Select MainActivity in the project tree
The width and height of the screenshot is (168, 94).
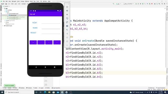click(13, 15)
